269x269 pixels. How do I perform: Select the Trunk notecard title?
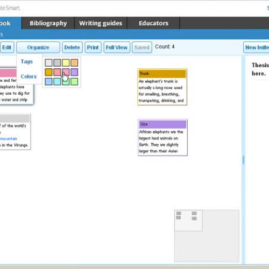point(162,74)
